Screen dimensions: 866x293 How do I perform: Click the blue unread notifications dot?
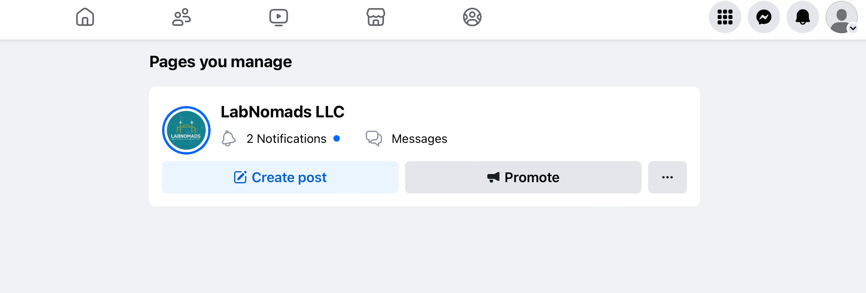coord(337,138)
